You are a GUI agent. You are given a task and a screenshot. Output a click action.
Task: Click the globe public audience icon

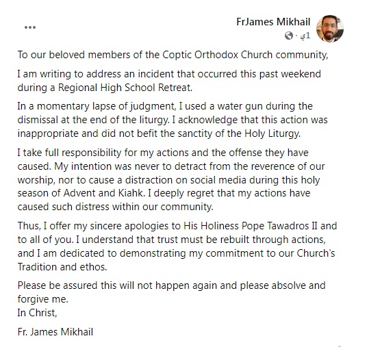[x=289, y=36]
